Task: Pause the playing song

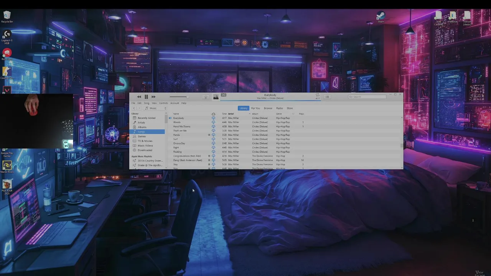Action: pos(146,97)
